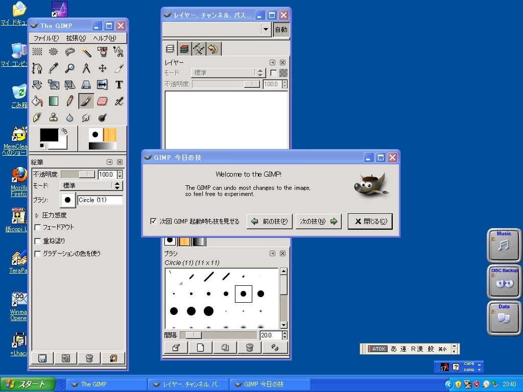Click the ATOK language bar icon
The height and width of the screenshot is (392, 523).
tap(377, 349)
